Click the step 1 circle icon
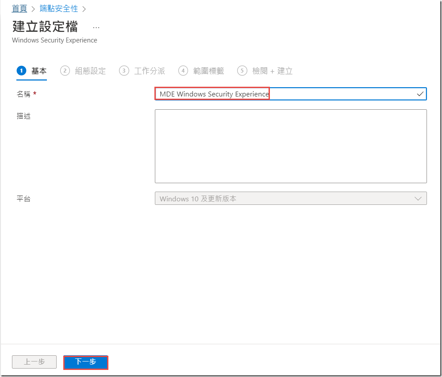Viewport: 442px width, 377px height. [x=21, y=71]
